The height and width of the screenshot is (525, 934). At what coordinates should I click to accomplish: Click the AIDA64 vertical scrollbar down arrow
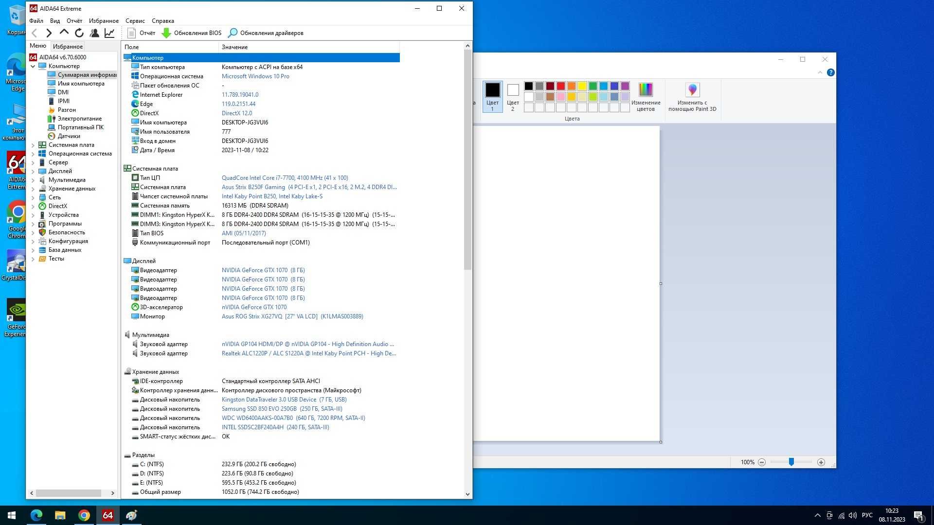coord(467,494)
